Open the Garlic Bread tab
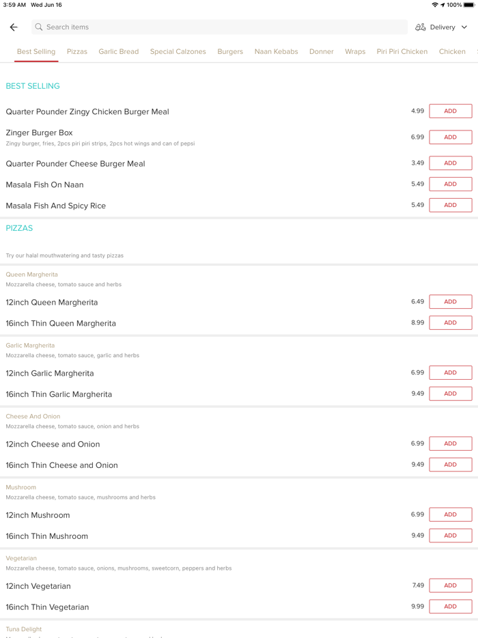 (119, 52)
